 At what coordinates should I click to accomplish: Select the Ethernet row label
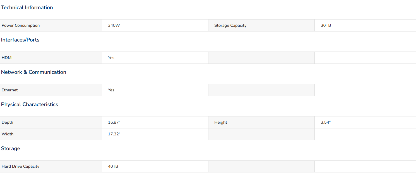[9, 90]
